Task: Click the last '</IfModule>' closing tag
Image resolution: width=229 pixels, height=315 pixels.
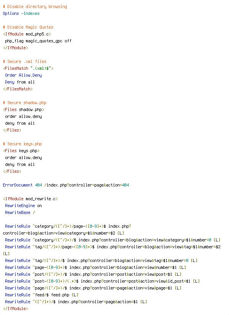Action: [x=16, y=309]
